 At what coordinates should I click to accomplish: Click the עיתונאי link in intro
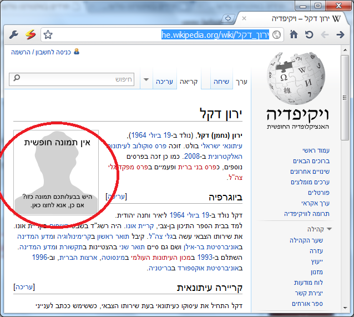point(232,146)
